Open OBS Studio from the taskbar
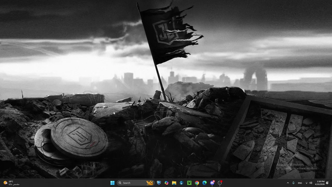The height and width of the screenshot is (187, 332). click(220, 183)
